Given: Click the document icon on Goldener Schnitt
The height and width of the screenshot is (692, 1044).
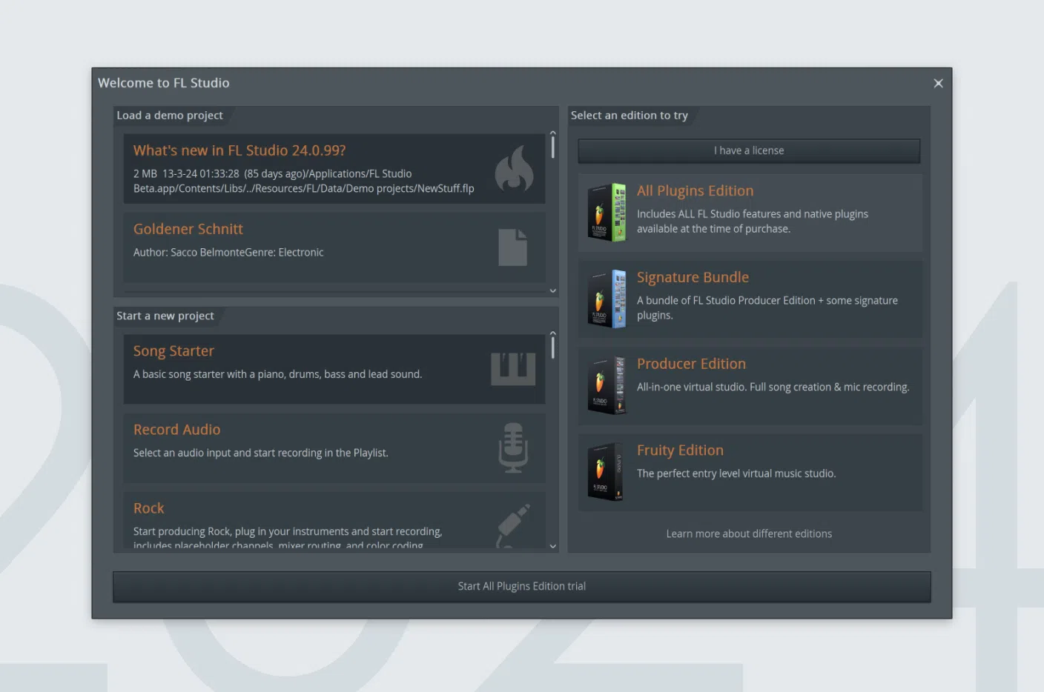Looking at the screenshot, I should coord(512,247).
